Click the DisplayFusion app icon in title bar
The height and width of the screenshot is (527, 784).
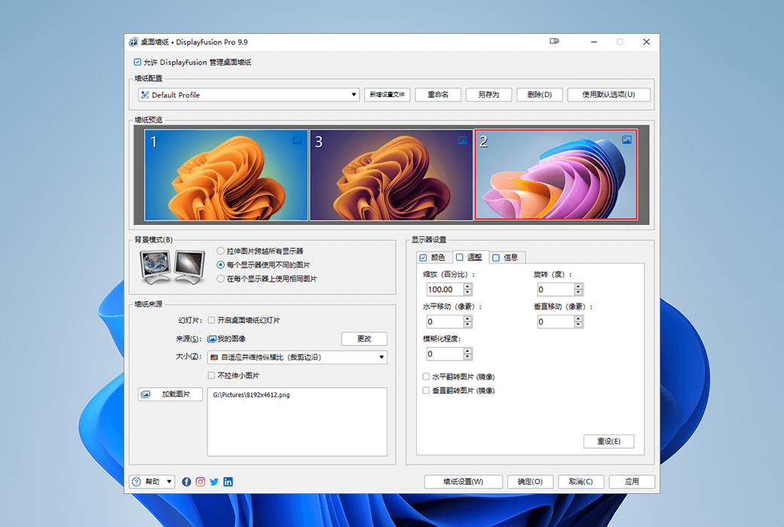(133, 42)
